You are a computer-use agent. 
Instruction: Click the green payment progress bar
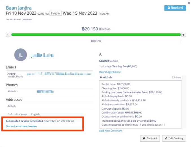coord(96,35)
